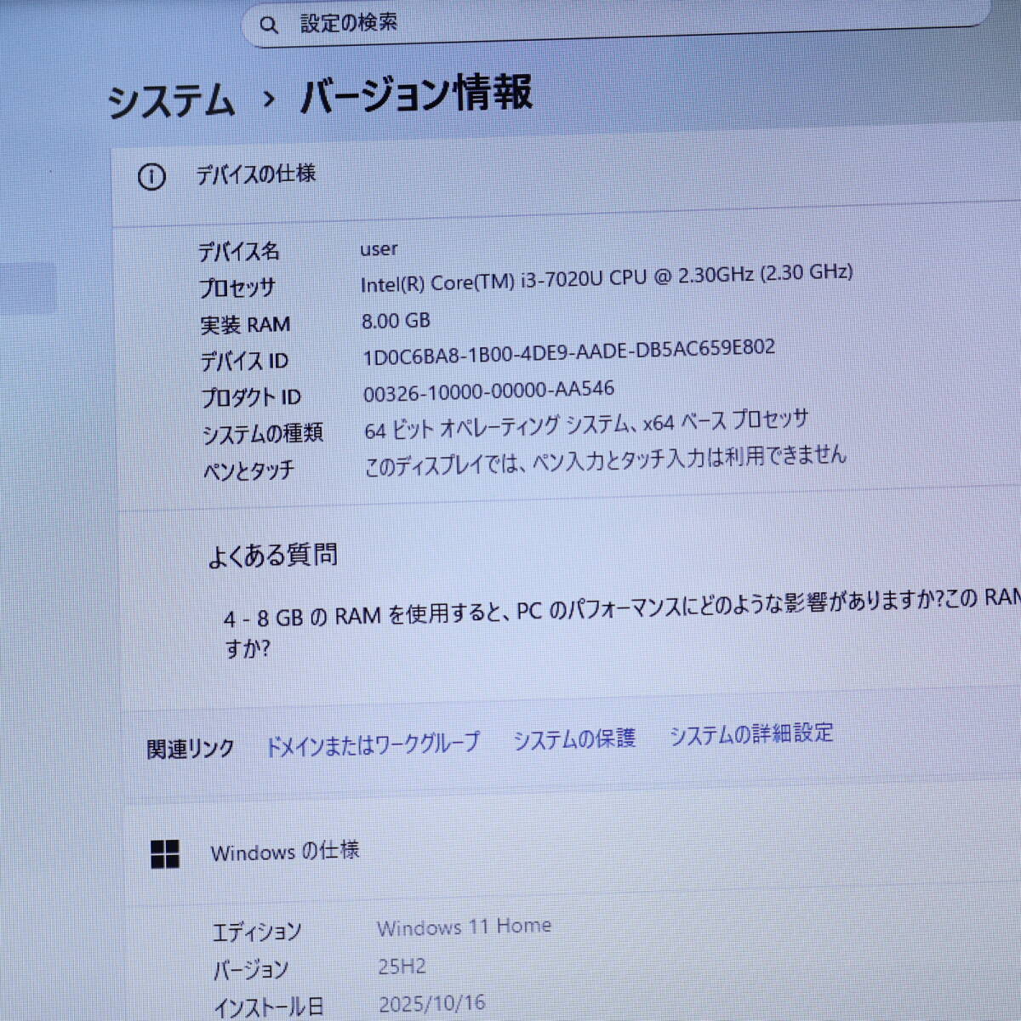1021x1021 pixels.
Task: Select the システムの種類 label
Action: pyautogui.click(x=262, y=434)
